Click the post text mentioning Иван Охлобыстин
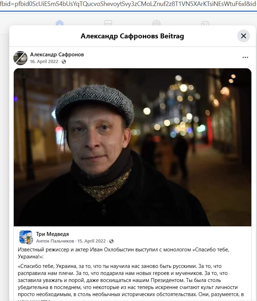 tap(123, 253)
